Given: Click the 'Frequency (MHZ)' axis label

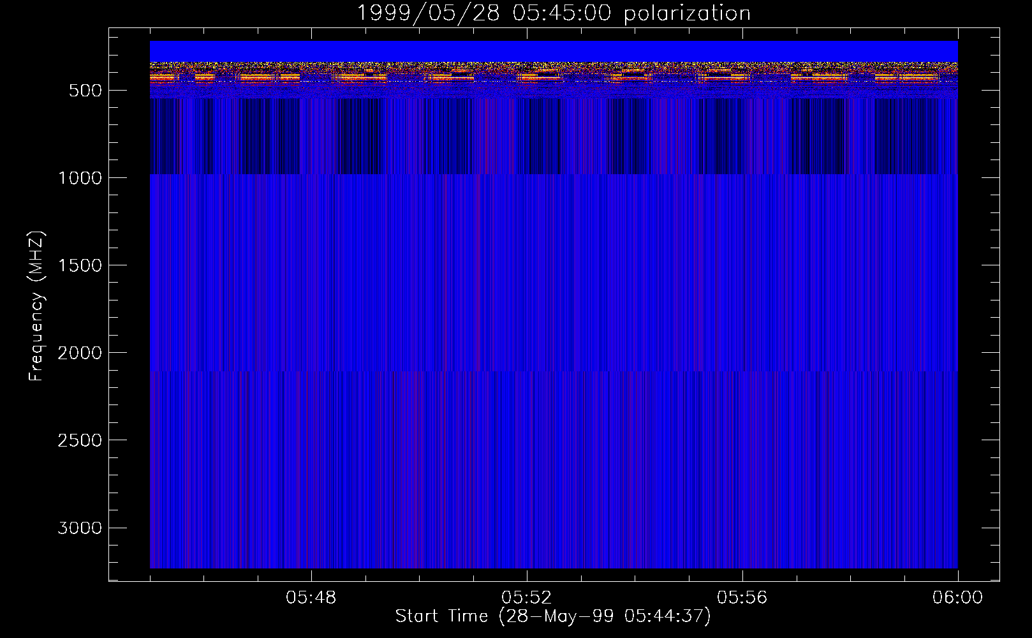Looking at the screenshot, I should tap(36, 306).
